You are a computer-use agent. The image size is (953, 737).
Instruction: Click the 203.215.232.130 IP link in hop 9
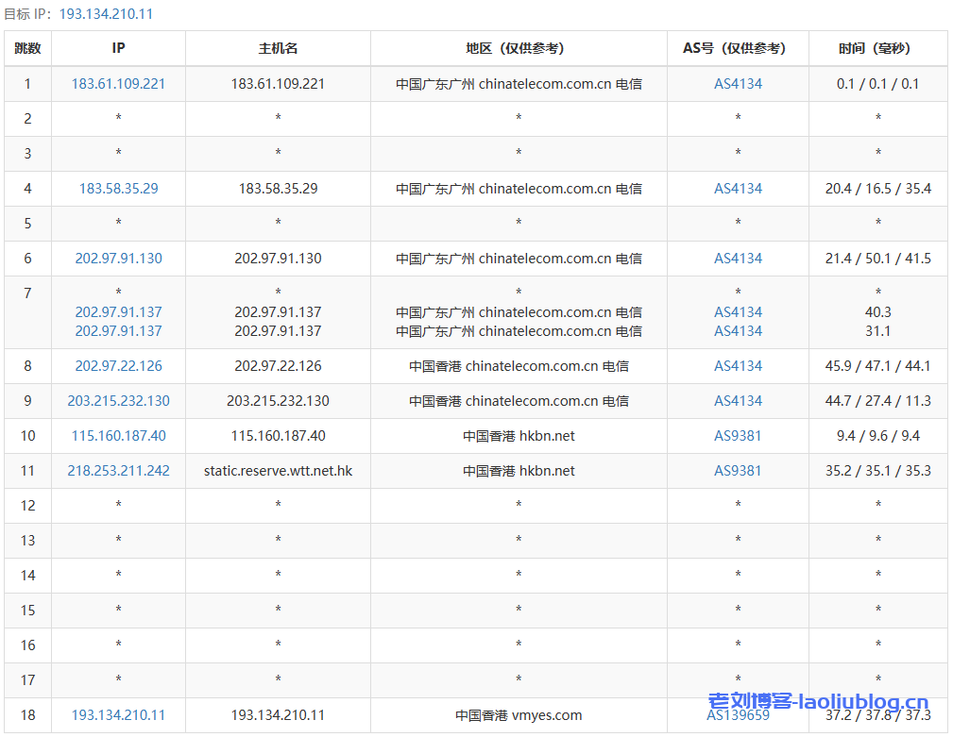[118, 401]
